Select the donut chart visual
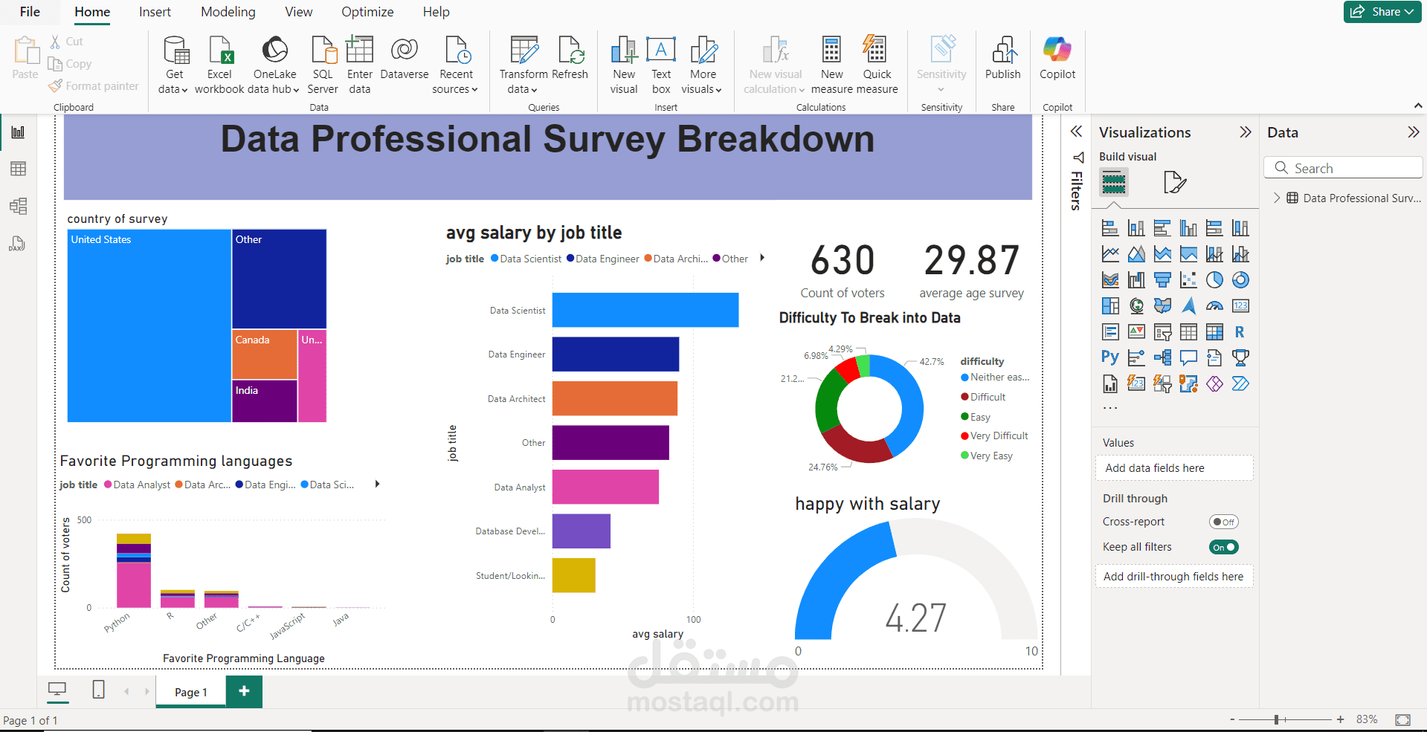Viewport: 1427px width, 732px height. (1240, 280)
